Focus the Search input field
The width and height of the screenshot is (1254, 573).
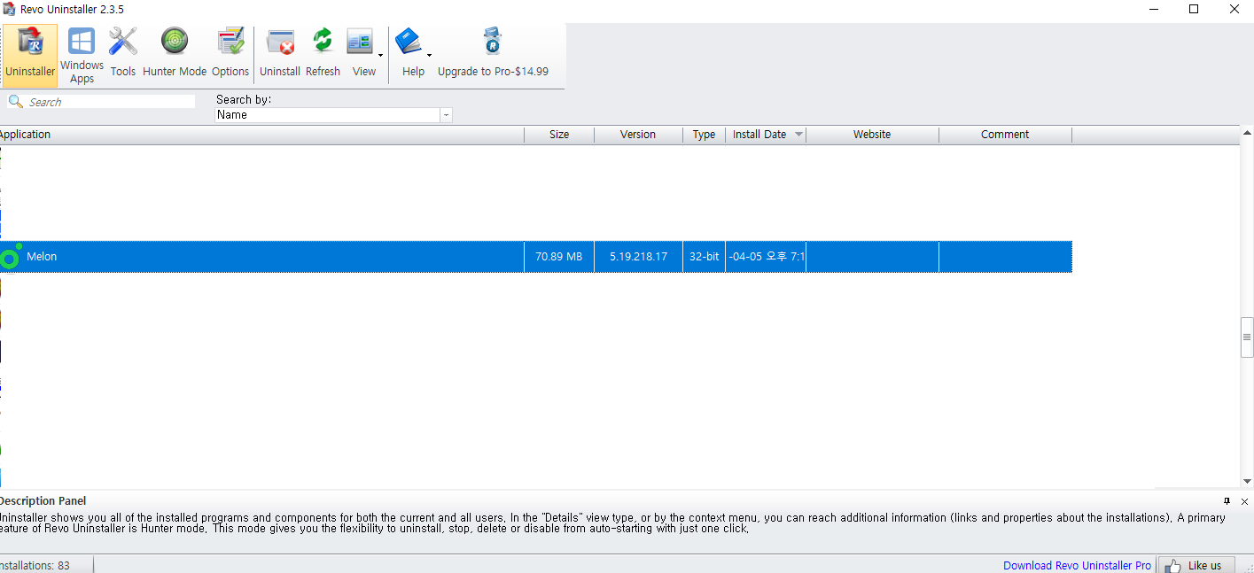[111, 102]
